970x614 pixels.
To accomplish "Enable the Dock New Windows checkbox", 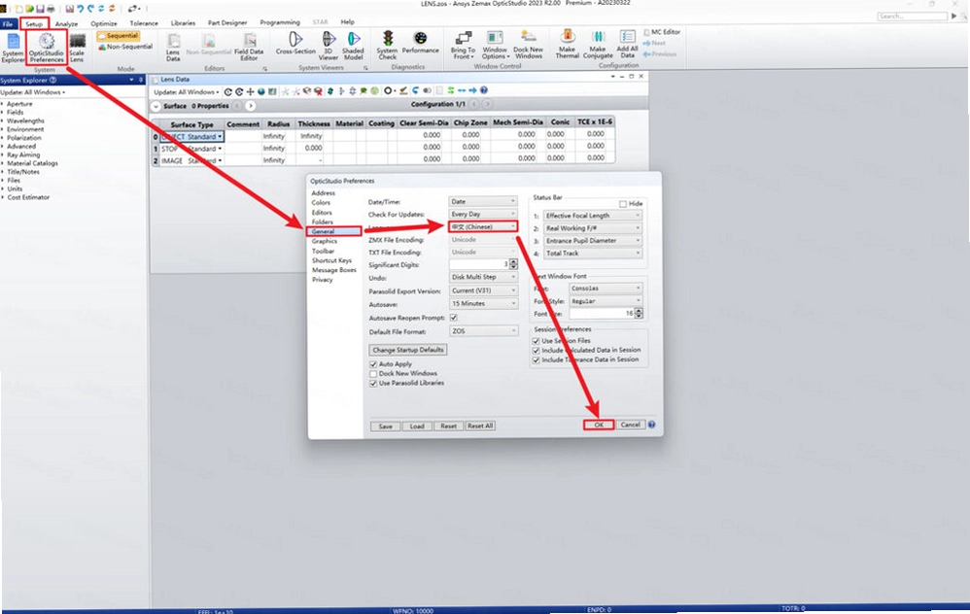I will tap(373, 373).
